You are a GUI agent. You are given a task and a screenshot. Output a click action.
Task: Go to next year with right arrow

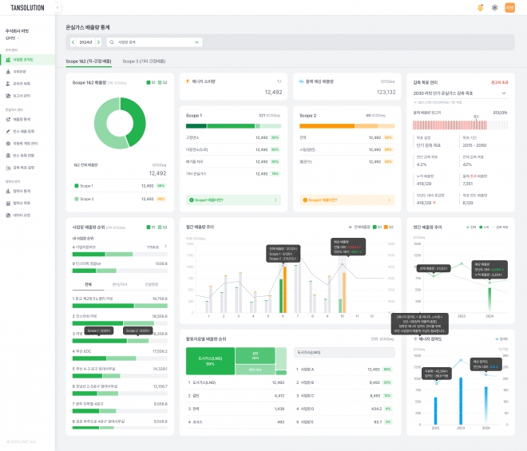tap(97, 42)
